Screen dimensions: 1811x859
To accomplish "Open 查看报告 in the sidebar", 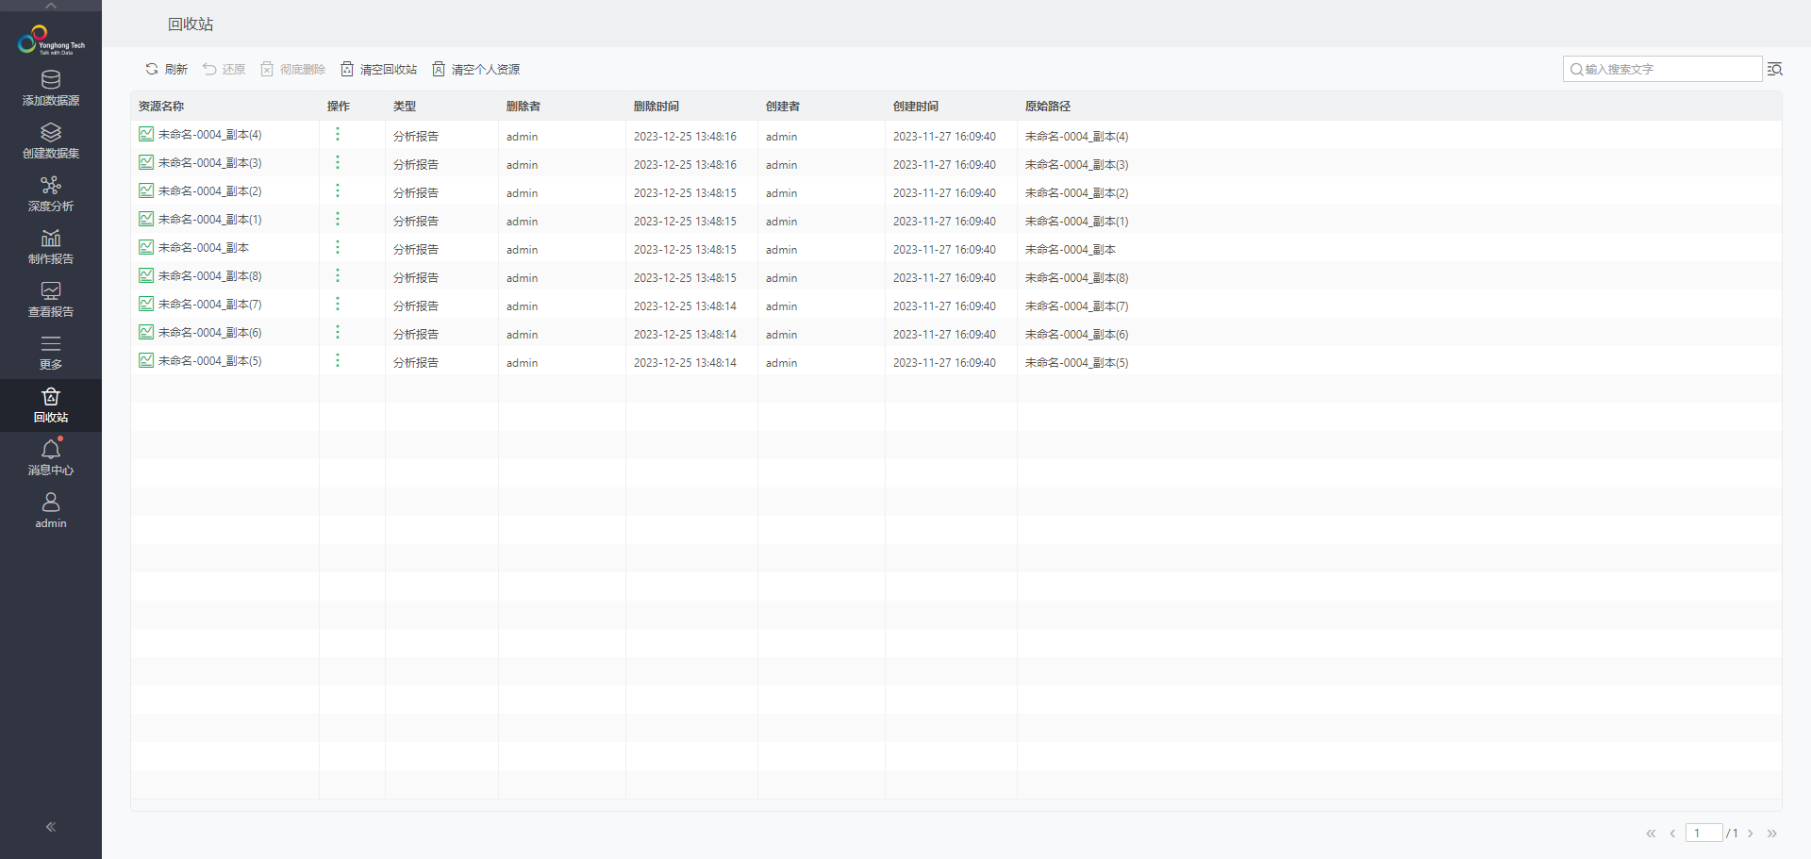I will [x=51, y=299].
